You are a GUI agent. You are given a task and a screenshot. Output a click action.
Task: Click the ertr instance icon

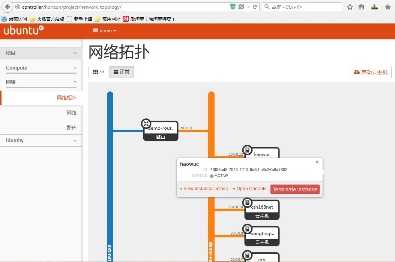pyautogui.click(x=247, y=255)
